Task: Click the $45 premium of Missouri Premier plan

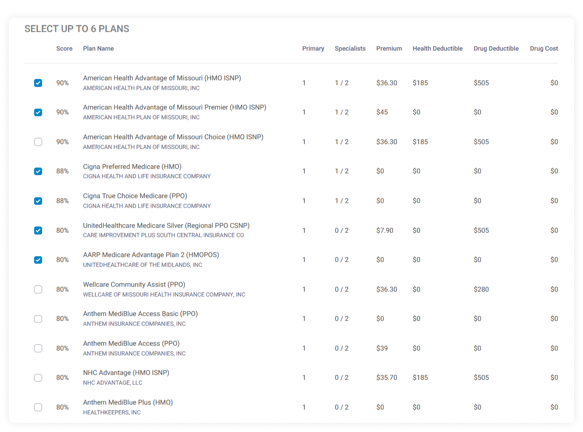Action: (382, 112)
